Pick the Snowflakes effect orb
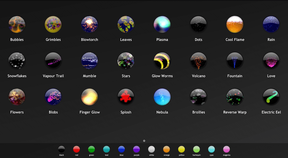288x158 pixels. 17,61
